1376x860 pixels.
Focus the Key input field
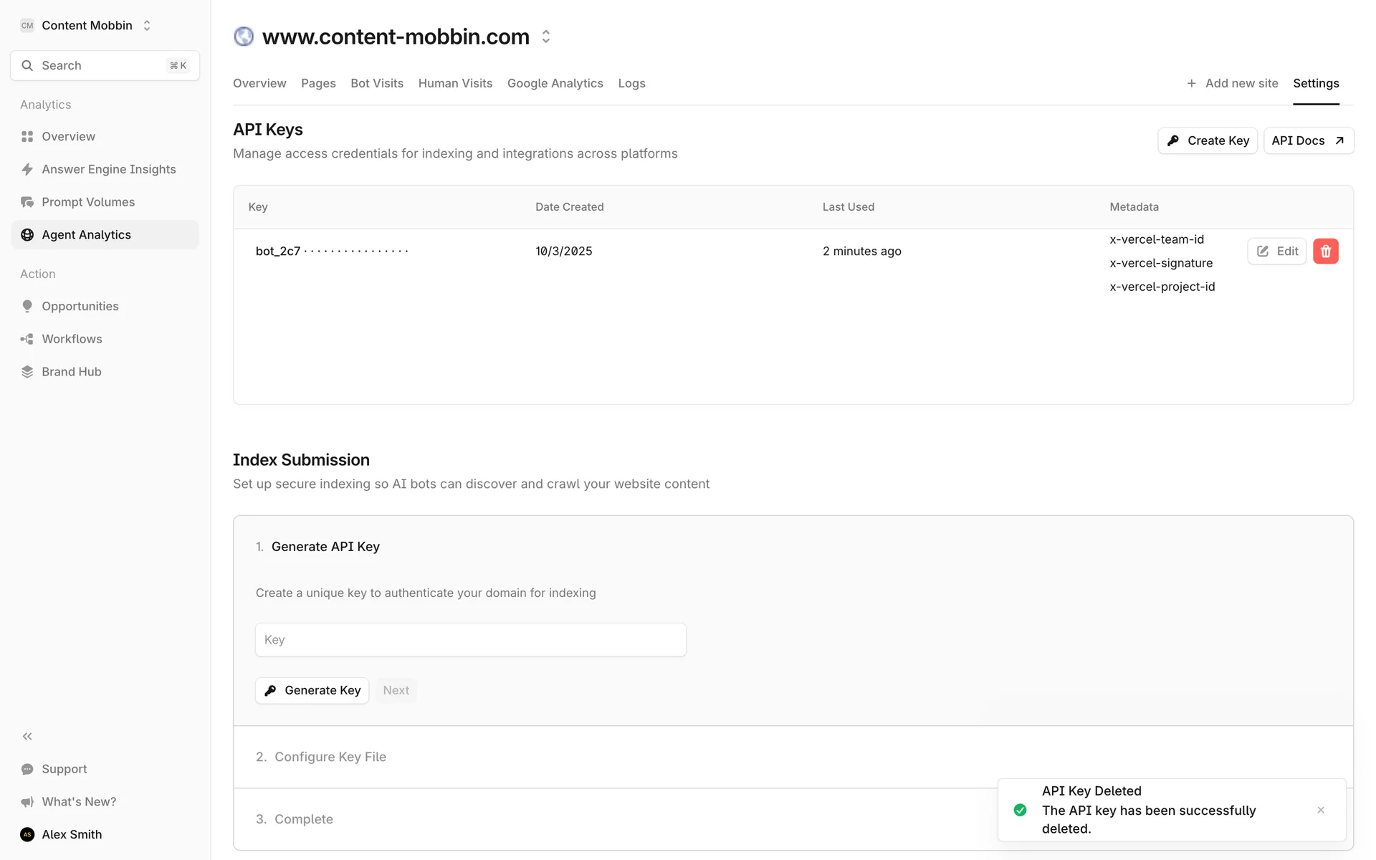point(470,640)
